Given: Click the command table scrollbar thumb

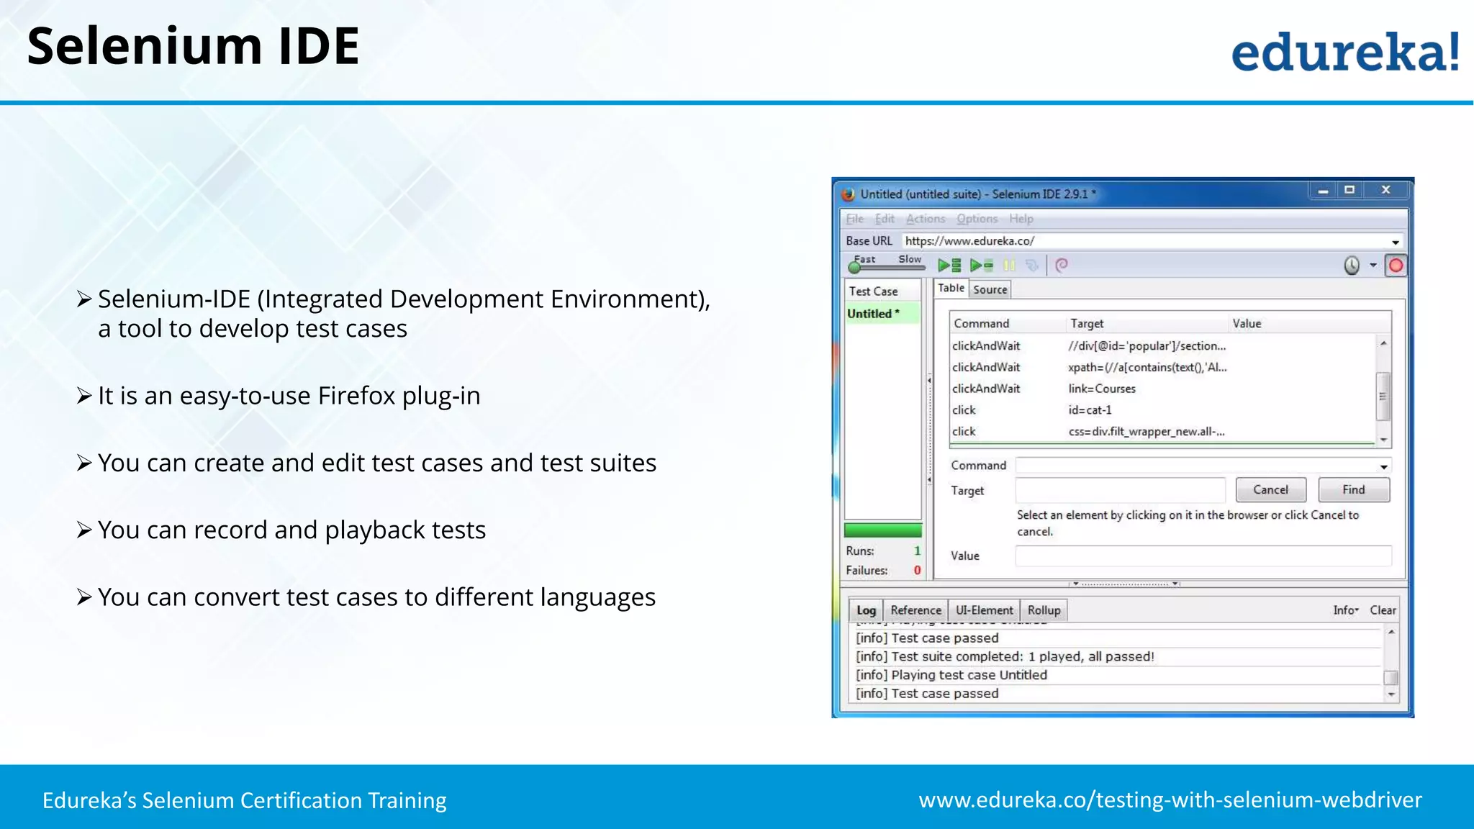Looking at the screenshot, I should [1383, 397].
